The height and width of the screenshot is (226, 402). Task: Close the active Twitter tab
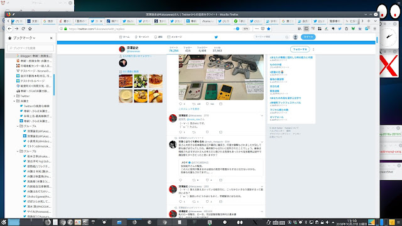click(x=101, y=21)
